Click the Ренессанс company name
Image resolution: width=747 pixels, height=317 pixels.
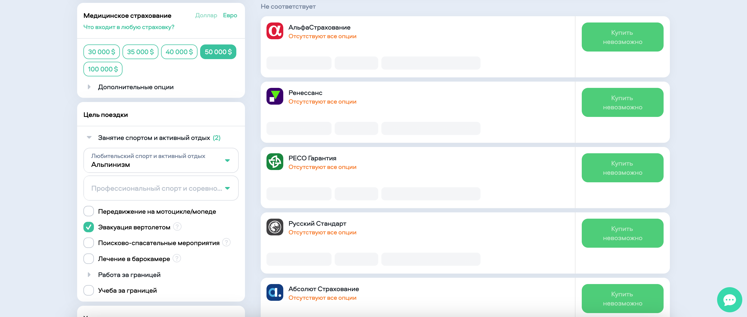coord(305,93)
